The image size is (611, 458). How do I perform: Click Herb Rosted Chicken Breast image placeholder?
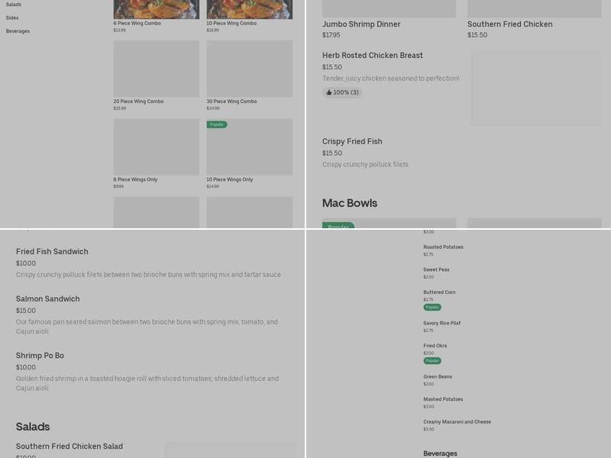tap(535, 88)
